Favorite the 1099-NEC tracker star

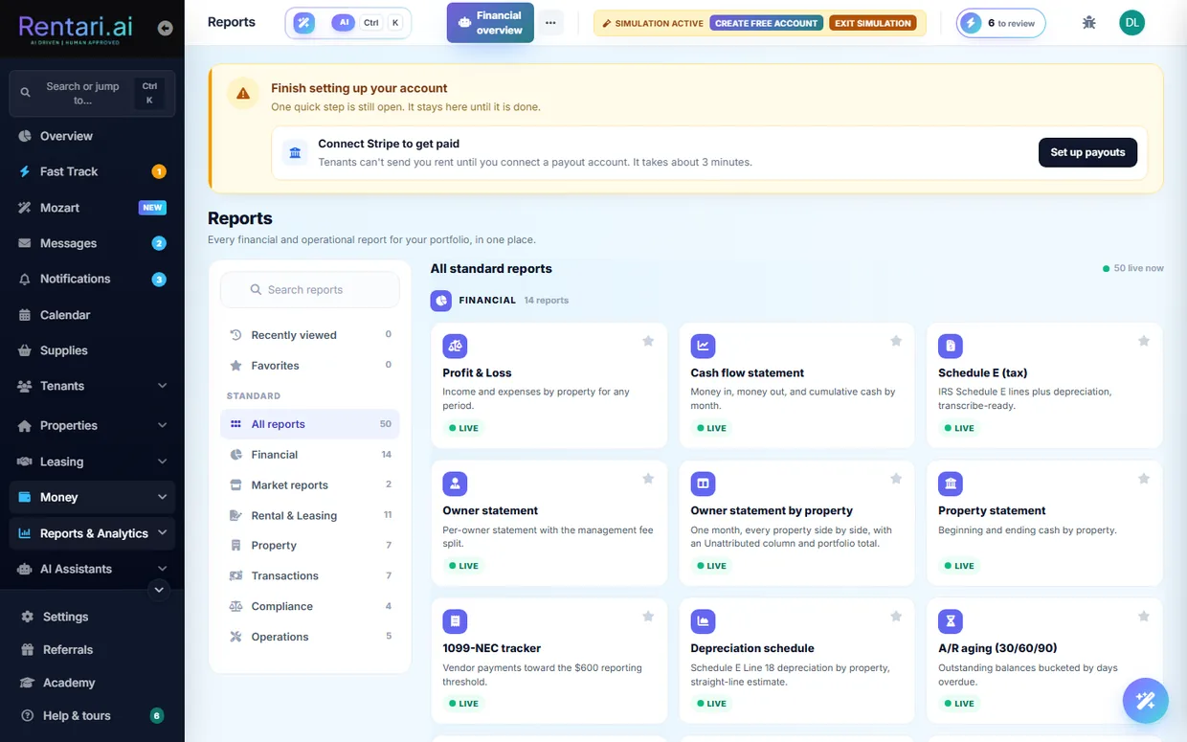[x=648, y=617]
